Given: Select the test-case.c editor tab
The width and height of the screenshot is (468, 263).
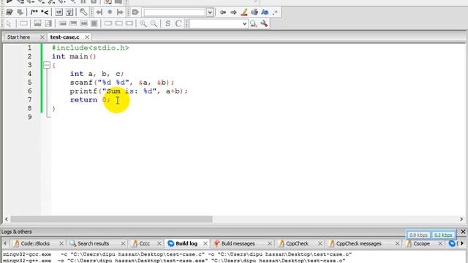Looking at the screenshot, I should click(x=65, y=37).
